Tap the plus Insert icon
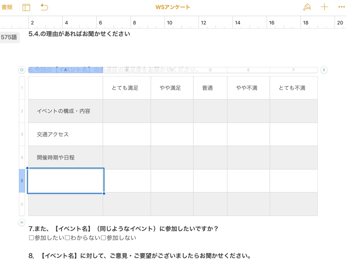Image resolution: width=346 pixels, height=259 pixels. 325,7
